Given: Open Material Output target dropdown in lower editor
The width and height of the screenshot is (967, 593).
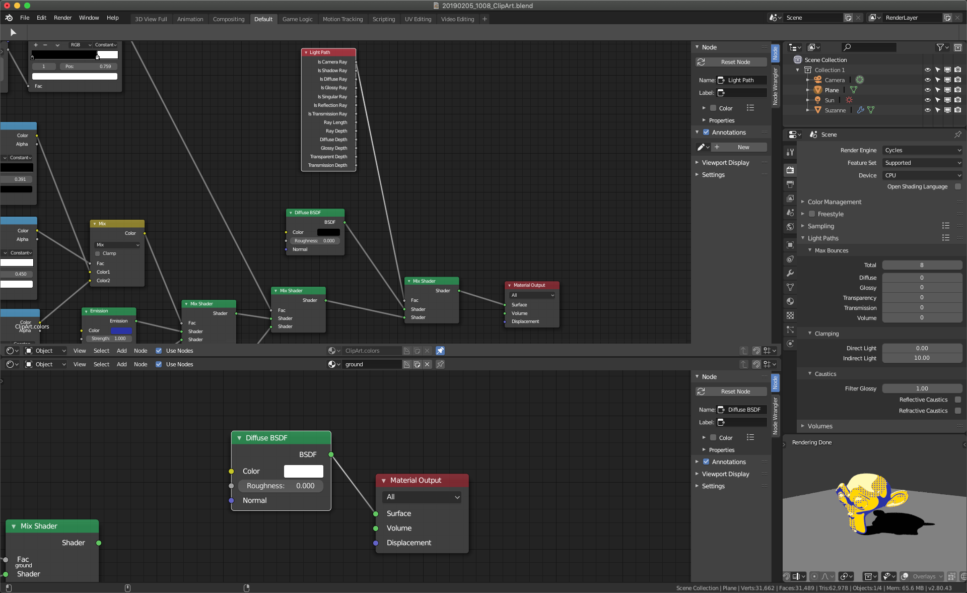Looking at the screenshot, I should pos(422,497).
